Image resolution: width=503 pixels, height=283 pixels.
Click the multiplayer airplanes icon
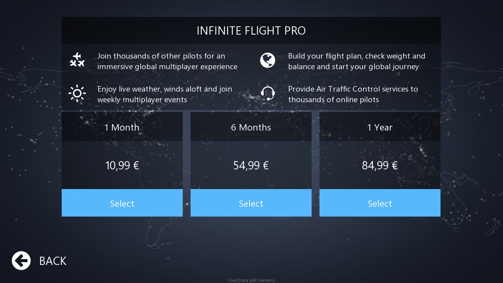pyautogui.click(x=77, y=60)
